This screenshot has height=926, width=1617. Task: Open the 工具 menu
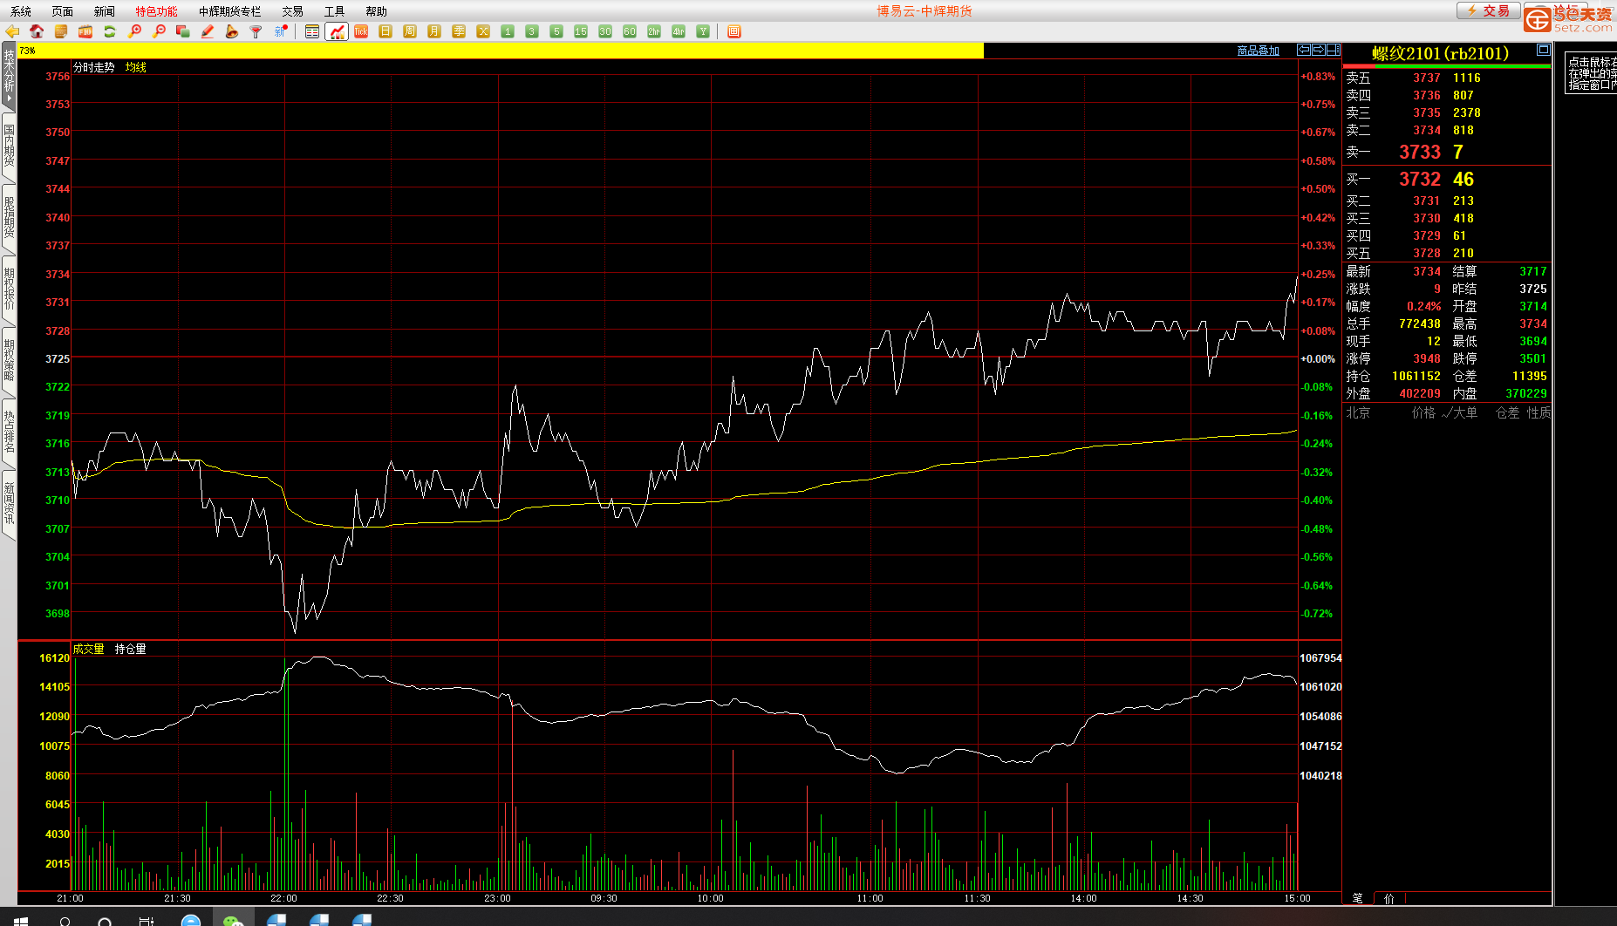click(x=334, y=11)
